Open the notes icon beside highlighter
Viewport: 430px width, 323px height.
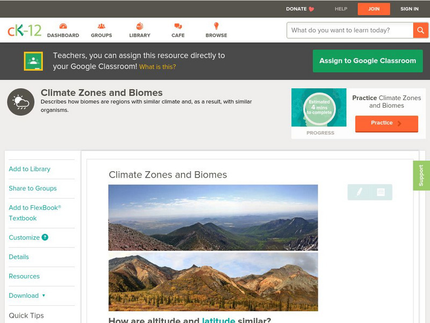tap(381, 192)
